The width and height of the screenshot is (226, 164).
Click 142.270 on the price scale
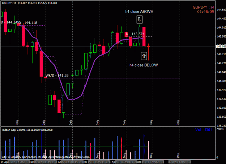pyautogui.click(x=221, y=63)
